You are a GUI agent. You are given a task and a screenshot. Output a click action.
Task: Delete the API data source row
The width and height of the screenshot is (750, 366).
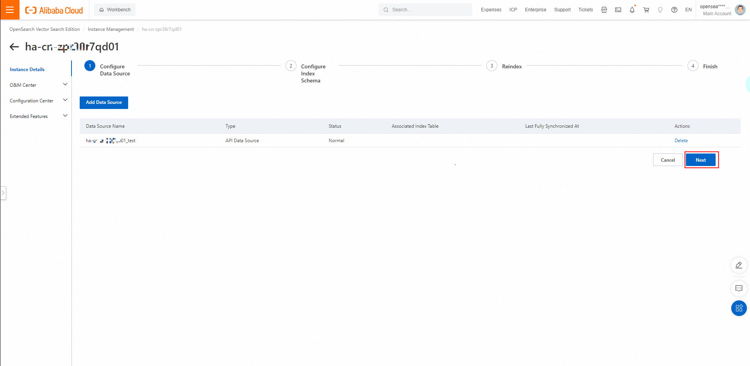[681, 141]
